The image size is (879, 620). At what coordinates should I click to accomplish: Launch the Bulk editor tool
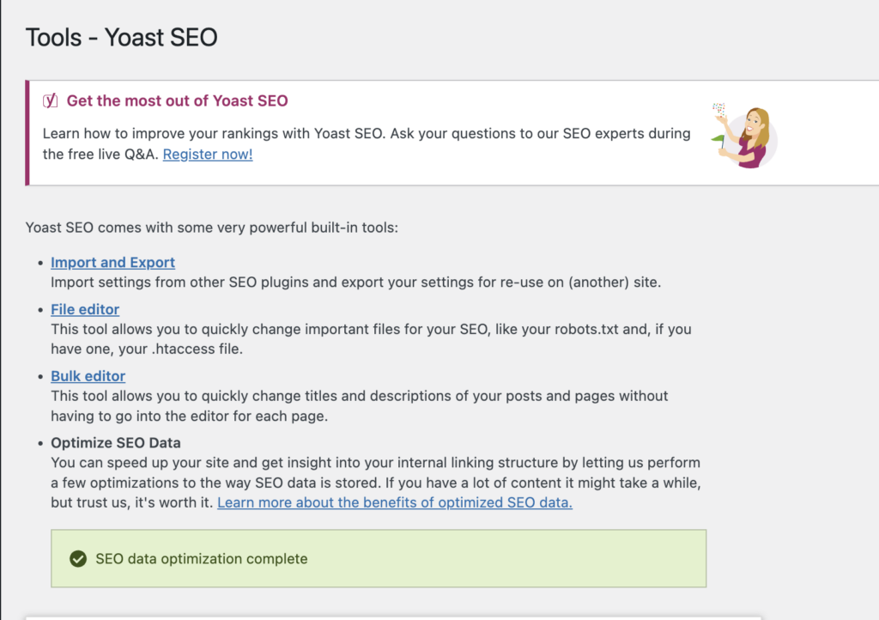click(88, 376)
